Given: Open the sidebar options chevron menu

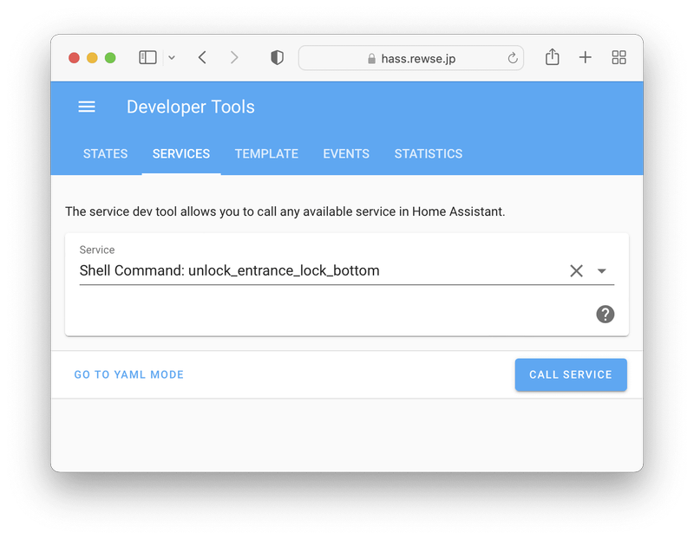Looking at the screenshot, I should [172, 57].
